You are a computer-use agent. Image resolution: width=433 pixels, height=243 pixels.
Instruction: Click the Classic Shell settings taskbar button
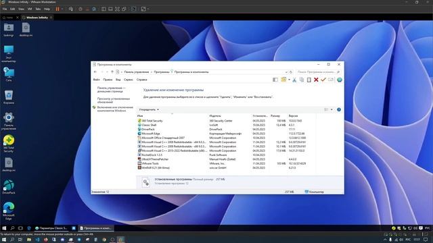point(51,228)
